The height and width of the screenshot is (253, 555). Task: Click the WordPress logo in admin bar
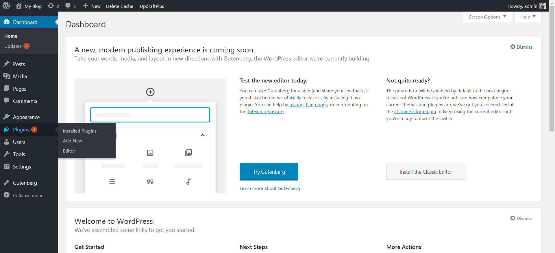click(x=6, y=6)
